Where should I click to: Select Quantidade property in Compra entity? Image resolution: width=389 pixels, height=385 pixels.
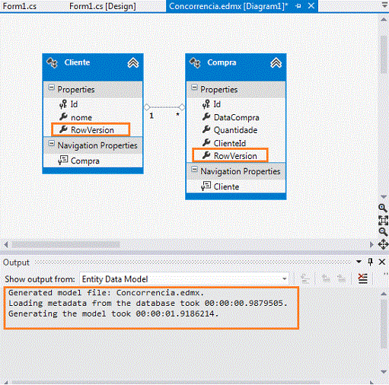[235, 130]
